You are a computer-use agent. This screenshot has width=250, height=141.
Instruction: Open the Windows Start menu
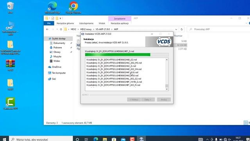point(4,139)
